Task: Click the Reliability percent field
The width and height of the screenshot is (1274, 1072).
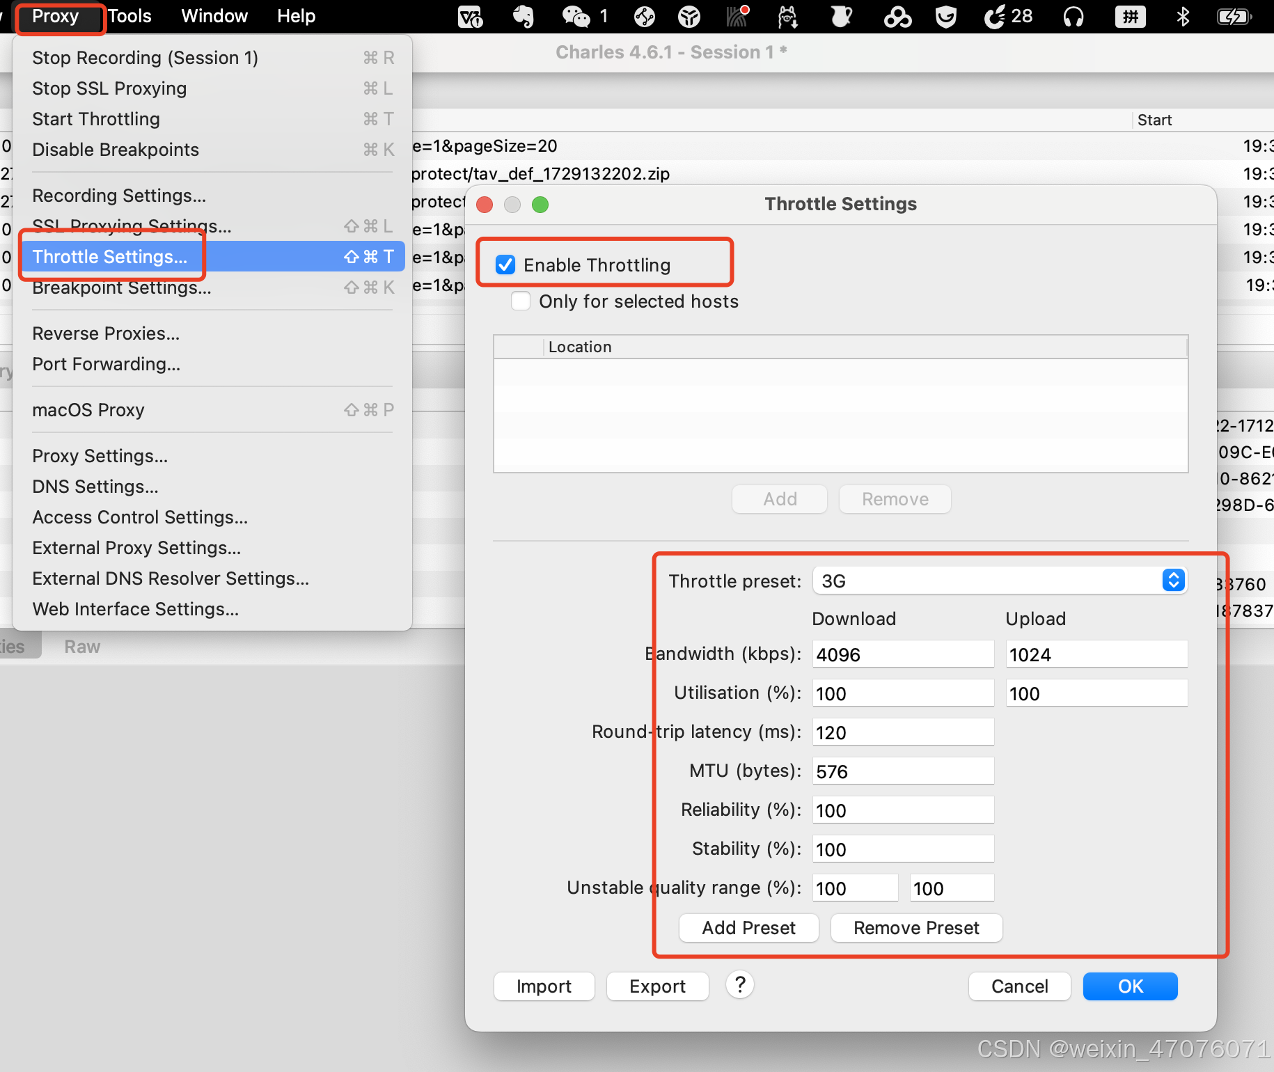Action: tap(904, 810)
